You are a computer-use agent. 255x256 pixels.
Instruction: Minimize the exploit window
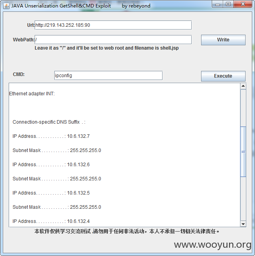click(218, 4)
